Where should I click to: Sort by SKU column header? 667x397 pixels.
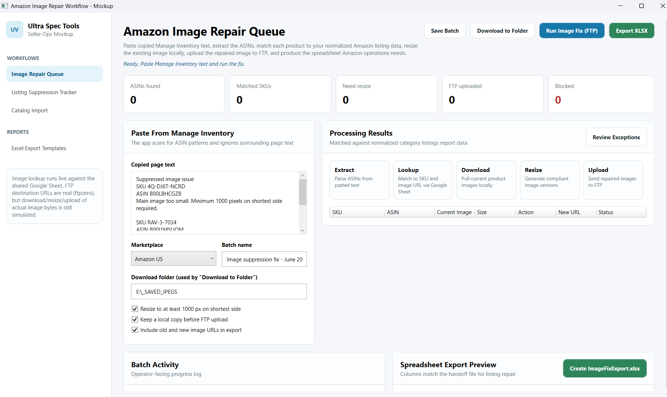(x=357, y=212)
